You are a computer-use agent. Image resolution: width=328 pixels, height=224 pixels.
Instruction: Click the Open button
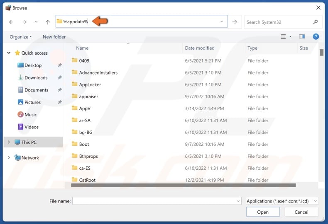263,212
